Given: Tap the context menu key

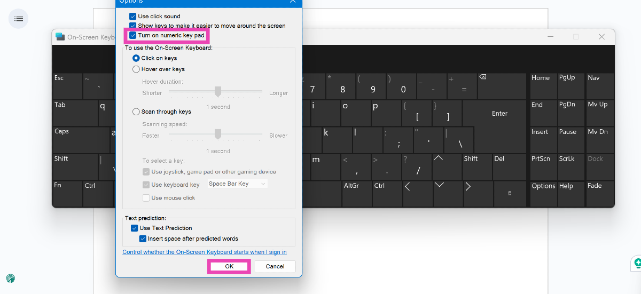Looking at the screenshot, I should coord(510,194).
